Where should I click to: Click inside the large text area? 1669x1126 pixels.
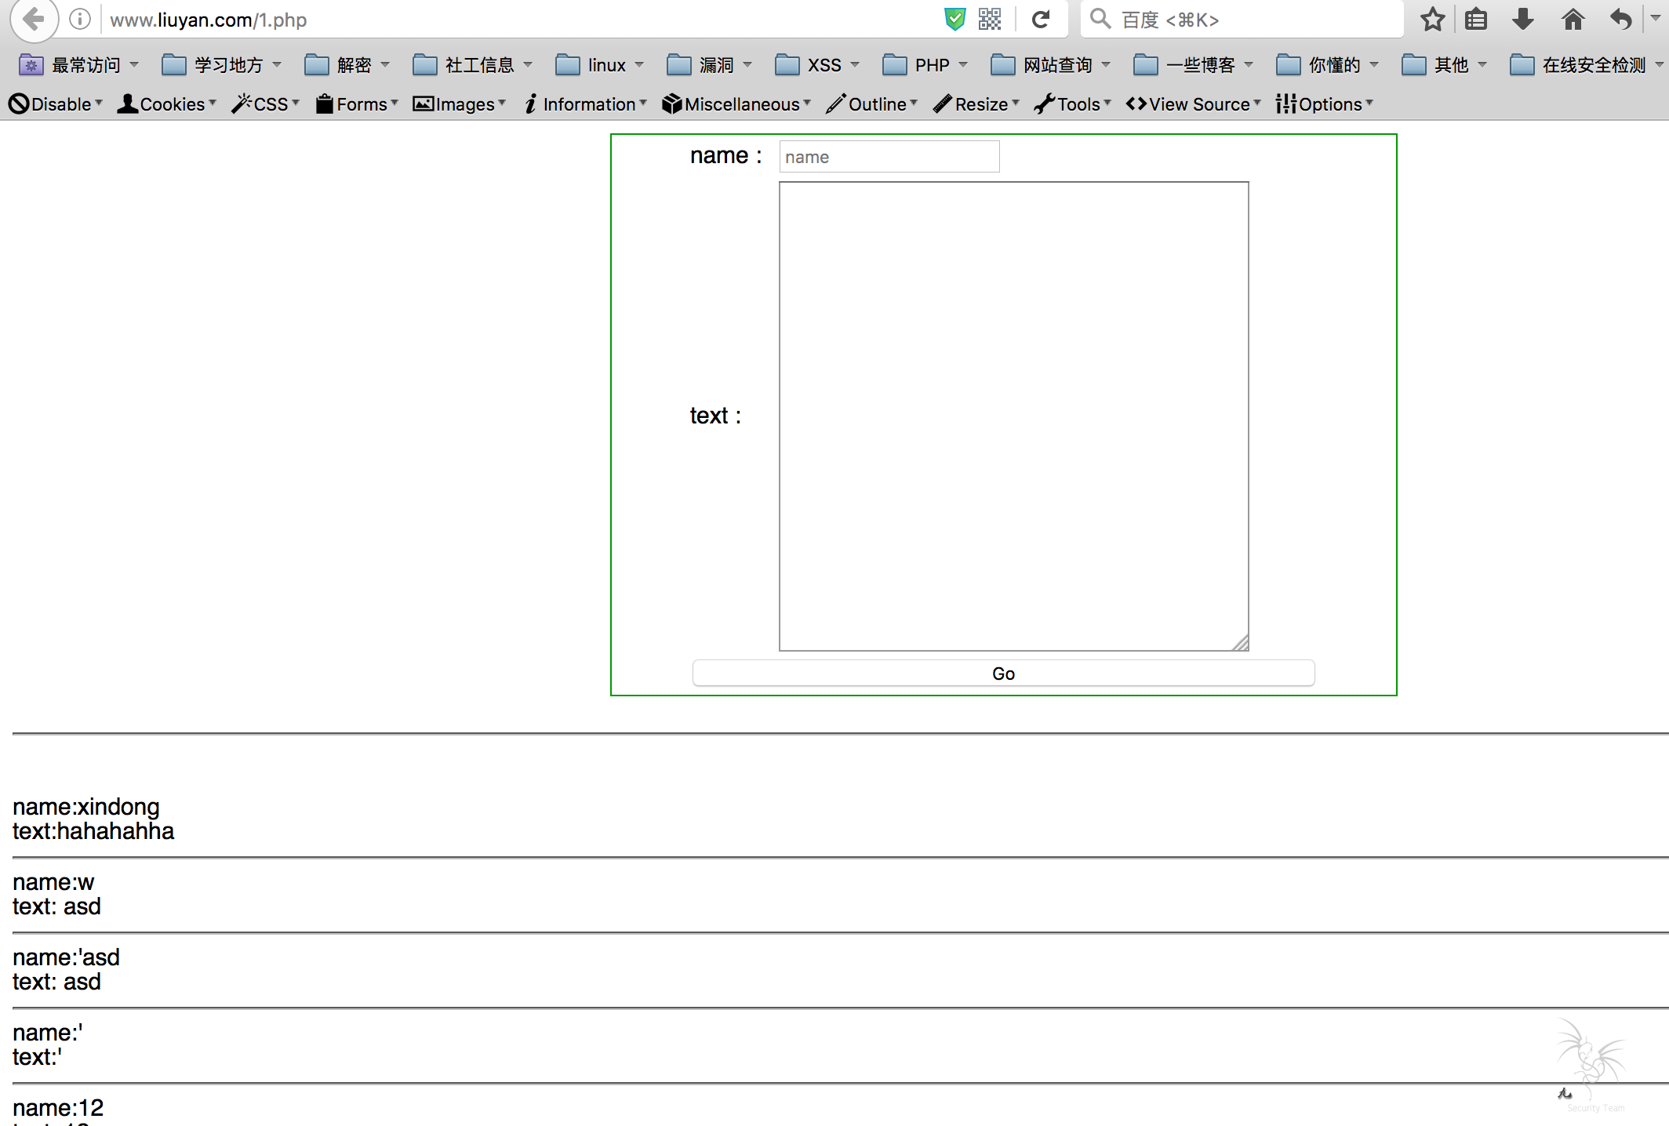(1013, 416)
